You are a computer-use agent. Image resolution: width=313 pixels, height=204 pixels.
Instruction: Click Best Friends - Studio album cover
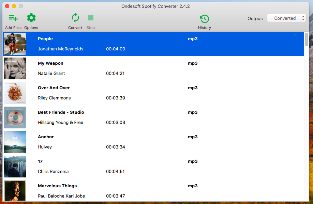coord(15,117)
